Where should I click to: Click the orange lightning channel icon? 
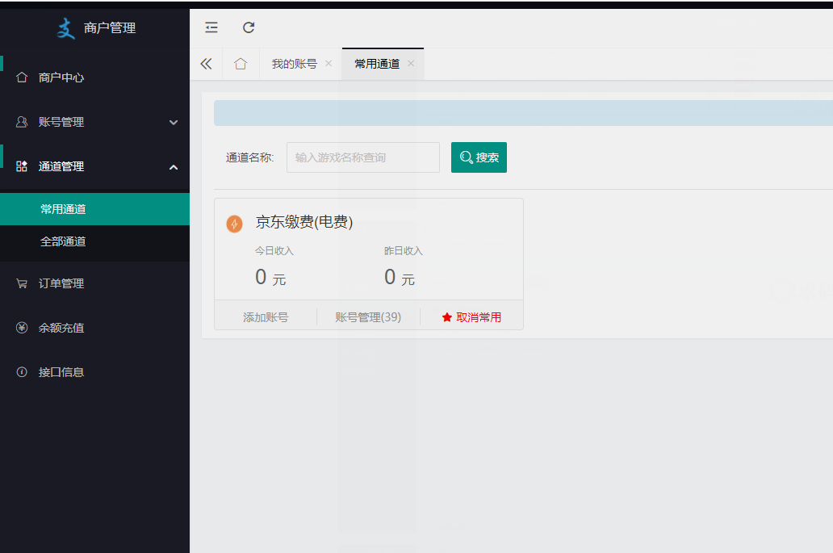tap(234, 224)
